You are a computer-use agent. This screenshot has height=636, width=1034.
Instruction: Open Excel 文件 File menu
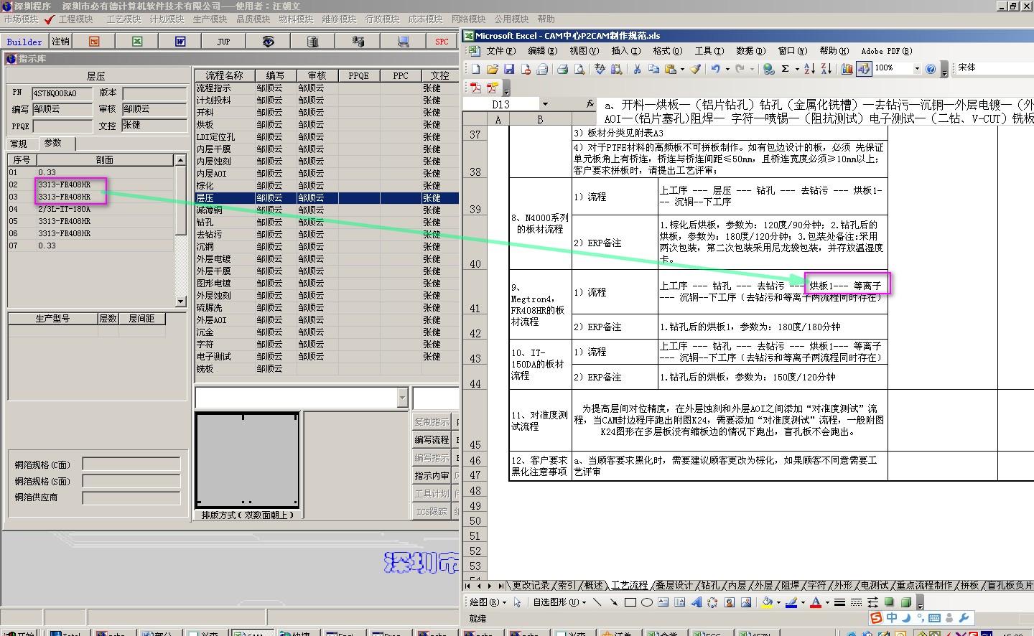point(500,51)
